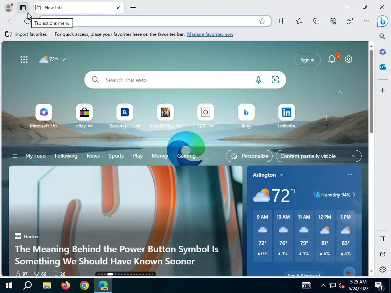Open the app launcher grid icon

(x=24, y=59)
